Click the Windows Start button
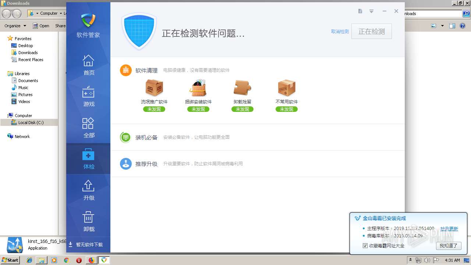 (x=10, y=260)
